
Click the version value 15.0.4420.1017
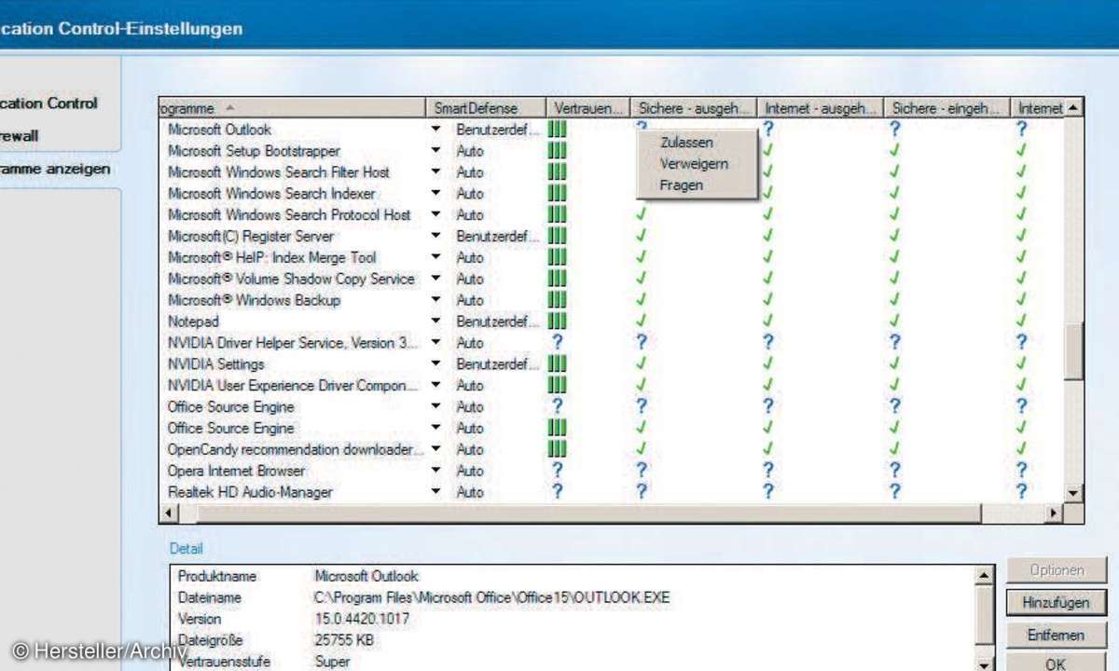pyautogui.click(x=360, y=619)
